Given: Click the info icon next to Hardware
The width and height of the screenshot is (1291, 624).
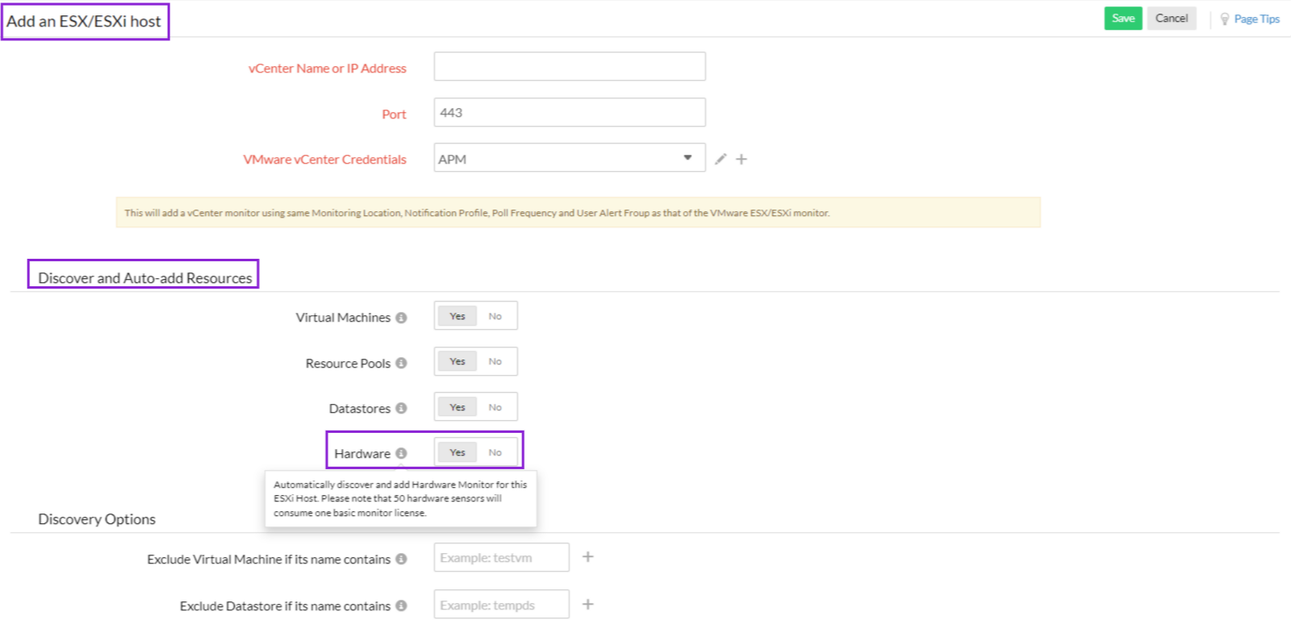Looking at the screenshot, I should [401, 454].
